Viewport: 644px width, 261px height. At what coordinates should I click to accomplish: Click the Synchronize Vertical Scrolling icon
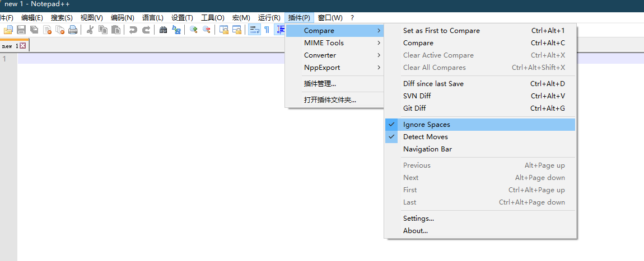(224, 30)
